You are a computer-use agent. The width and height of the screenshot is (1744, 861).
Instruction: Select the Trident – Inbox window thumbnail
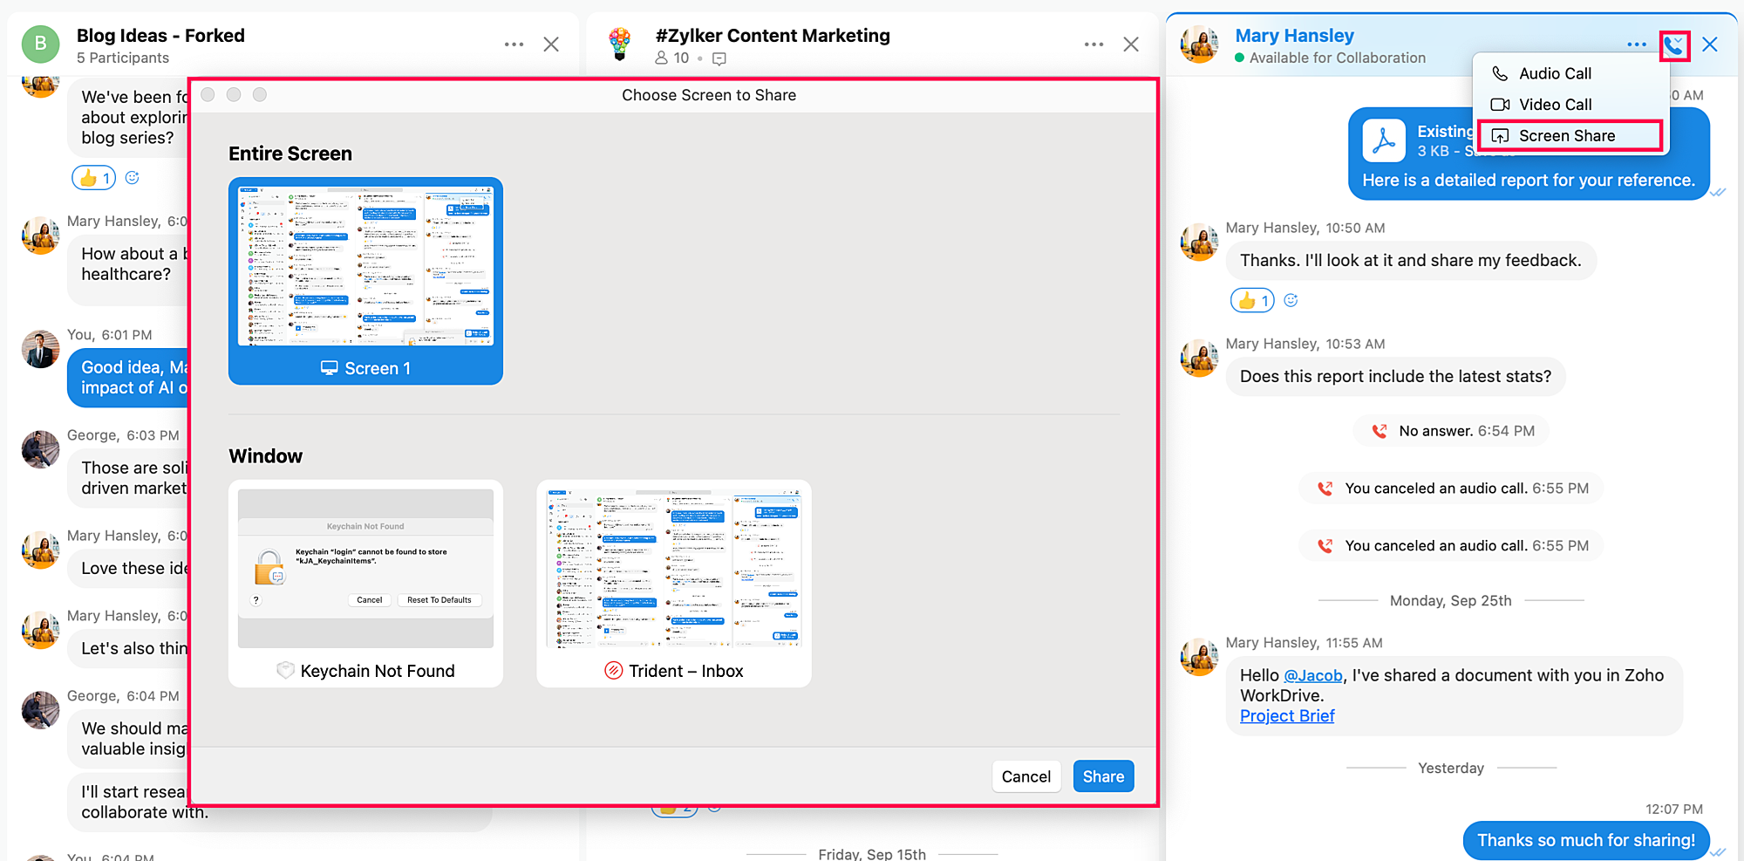click(674, 584)
